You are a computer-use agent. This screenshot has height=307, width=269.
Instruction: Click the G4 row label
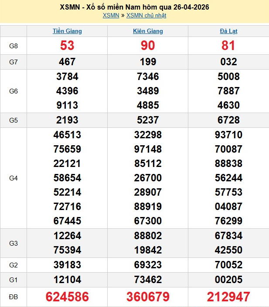pyautogui.click(x=14, y=178)
